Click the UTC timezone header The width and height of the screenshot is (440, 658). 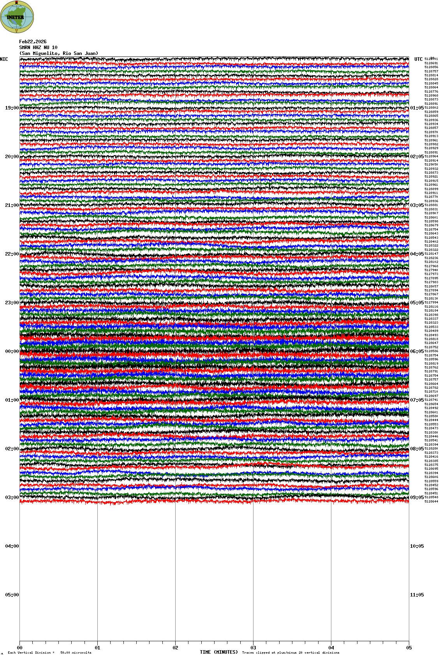coord(418,59)
